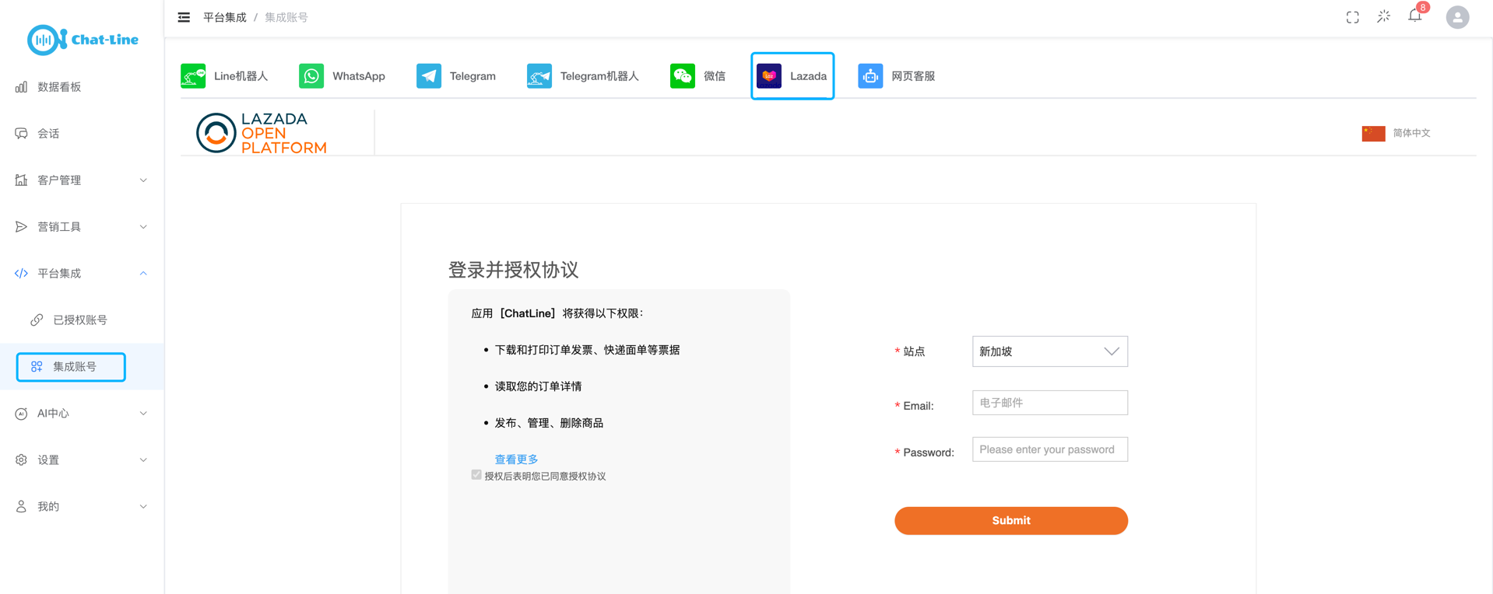1493x594 pixels.
Task: Click the Telegram paper plane icon
Action: pos(429,76)
